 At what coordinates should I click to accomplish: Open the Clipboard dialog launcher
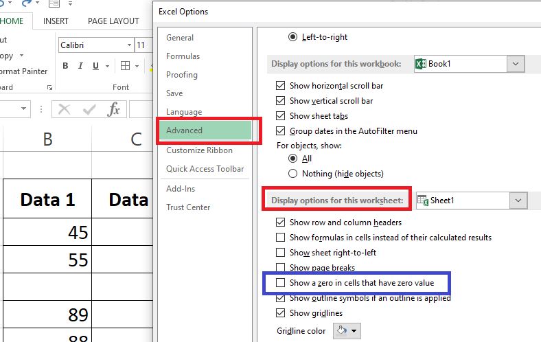49,88
